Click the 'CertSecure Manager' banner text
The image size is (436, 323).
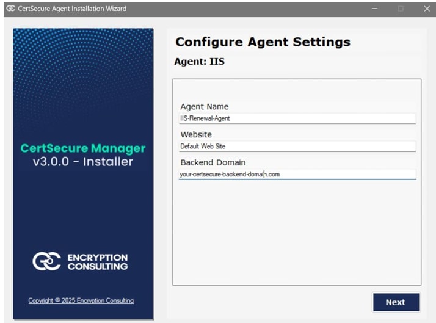pos(83,148)
